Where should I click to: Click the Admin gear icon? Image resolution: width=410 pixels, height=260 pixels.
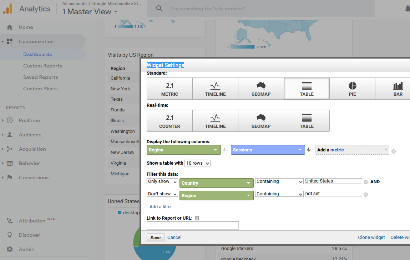[10, 249]
